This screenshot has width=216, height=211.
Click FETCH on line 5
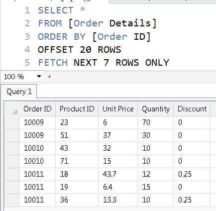click(x=53, y=63)
